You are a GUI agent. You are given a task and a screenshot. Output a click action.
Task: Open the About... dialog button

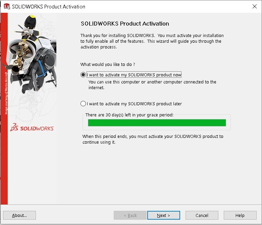coord(19,215)
